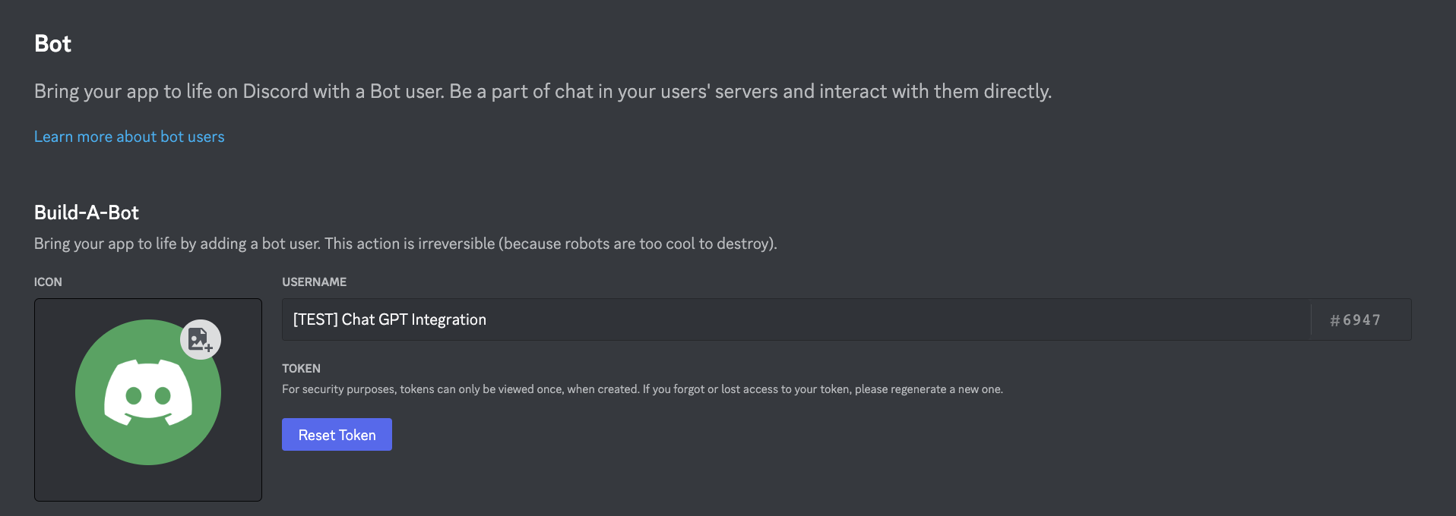
Task: Select the Build-A-Bot section heading
Action: pyautogui.click(x=87, y=212)
